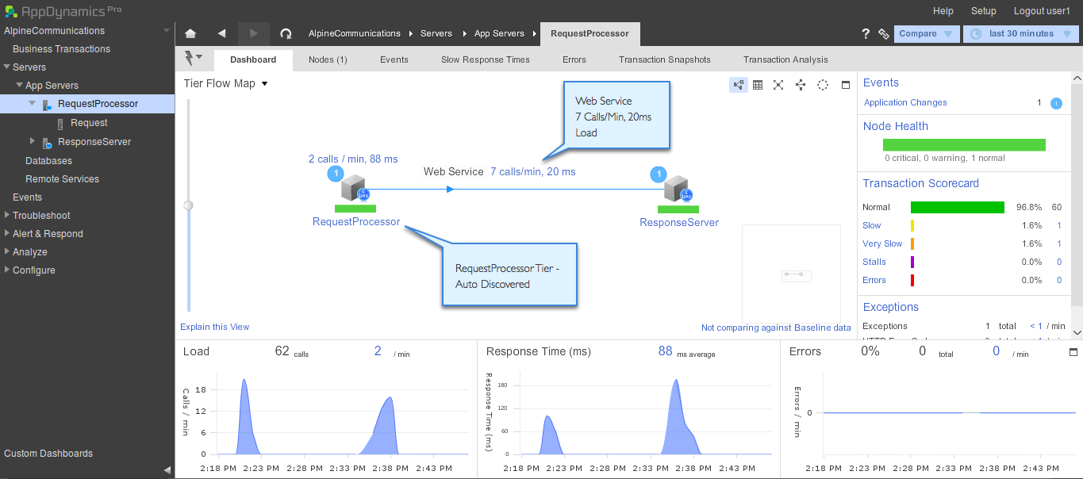Click the auto-arrange layout icon
The width and height of the screenshot is (1083, 479).
[x=800, y=85]
